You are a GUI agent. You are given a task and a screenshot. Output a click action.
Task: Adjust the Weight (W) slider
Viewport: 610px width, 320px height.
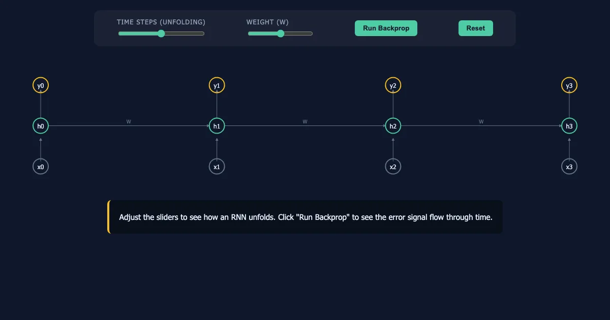point(280,34)
